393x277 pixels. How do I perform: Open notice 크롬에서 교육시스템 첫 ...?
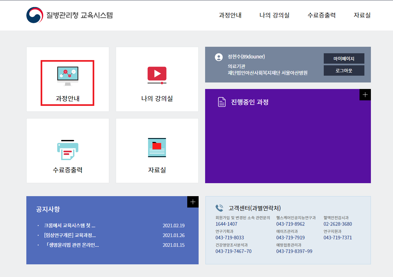[70, 226]
